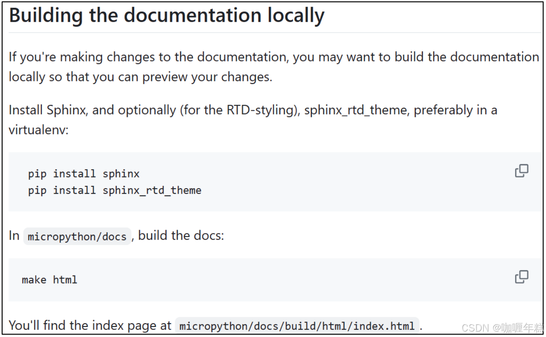546x337 pixels.
Task: Copy the pip install commands code block
Action: pyautogui.click(x=521, y=171)
